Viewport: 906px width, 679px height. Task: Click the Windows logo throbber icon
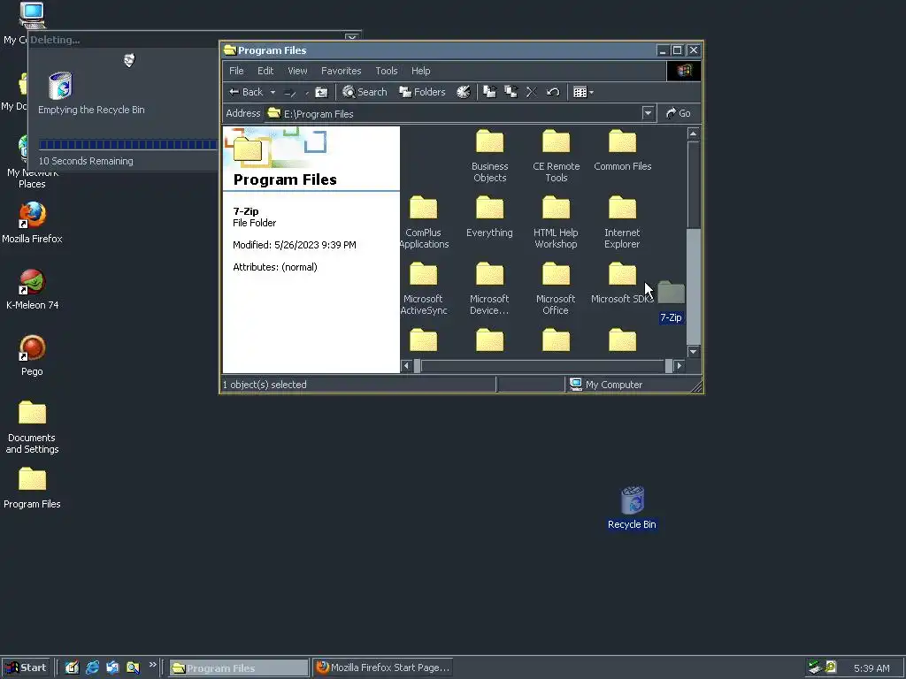tap(684, 71)
